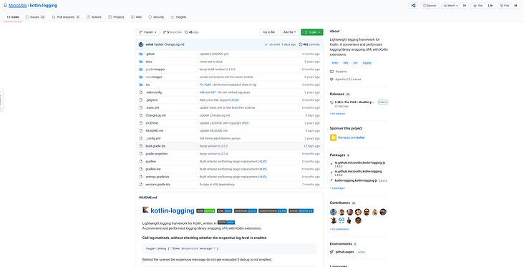Open the .github folder
Image resolution: width=524 pixels, height=267 pixels.
[x=150, y=54]
